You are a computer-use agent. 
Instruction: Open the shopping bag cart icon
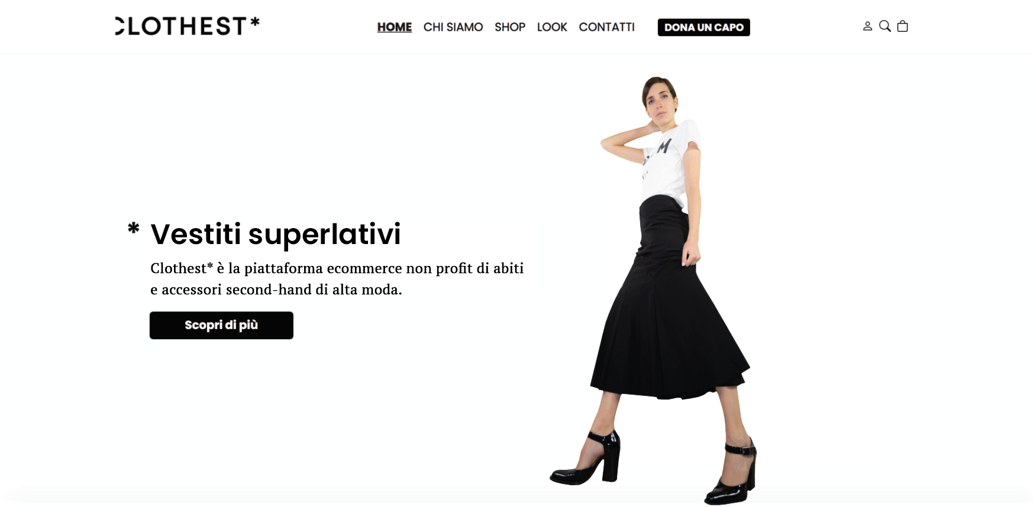coord(902,26)
